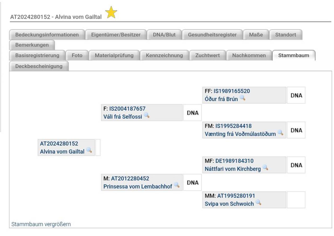Switch to the Nachkommen tab
The image size is (334, 236).
tap(249, 56)
